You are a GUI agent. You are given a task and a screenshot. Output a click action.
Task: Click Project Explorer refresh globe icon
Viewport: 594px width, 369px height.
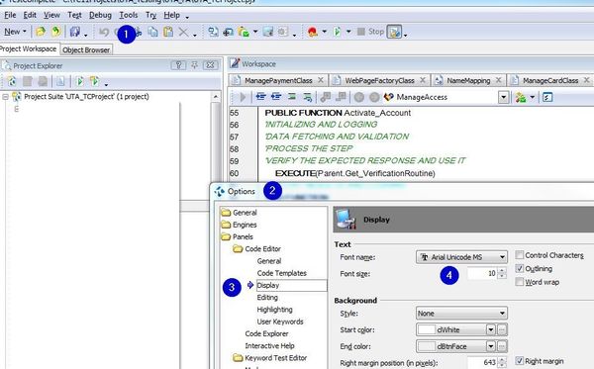tap(12, 81)
